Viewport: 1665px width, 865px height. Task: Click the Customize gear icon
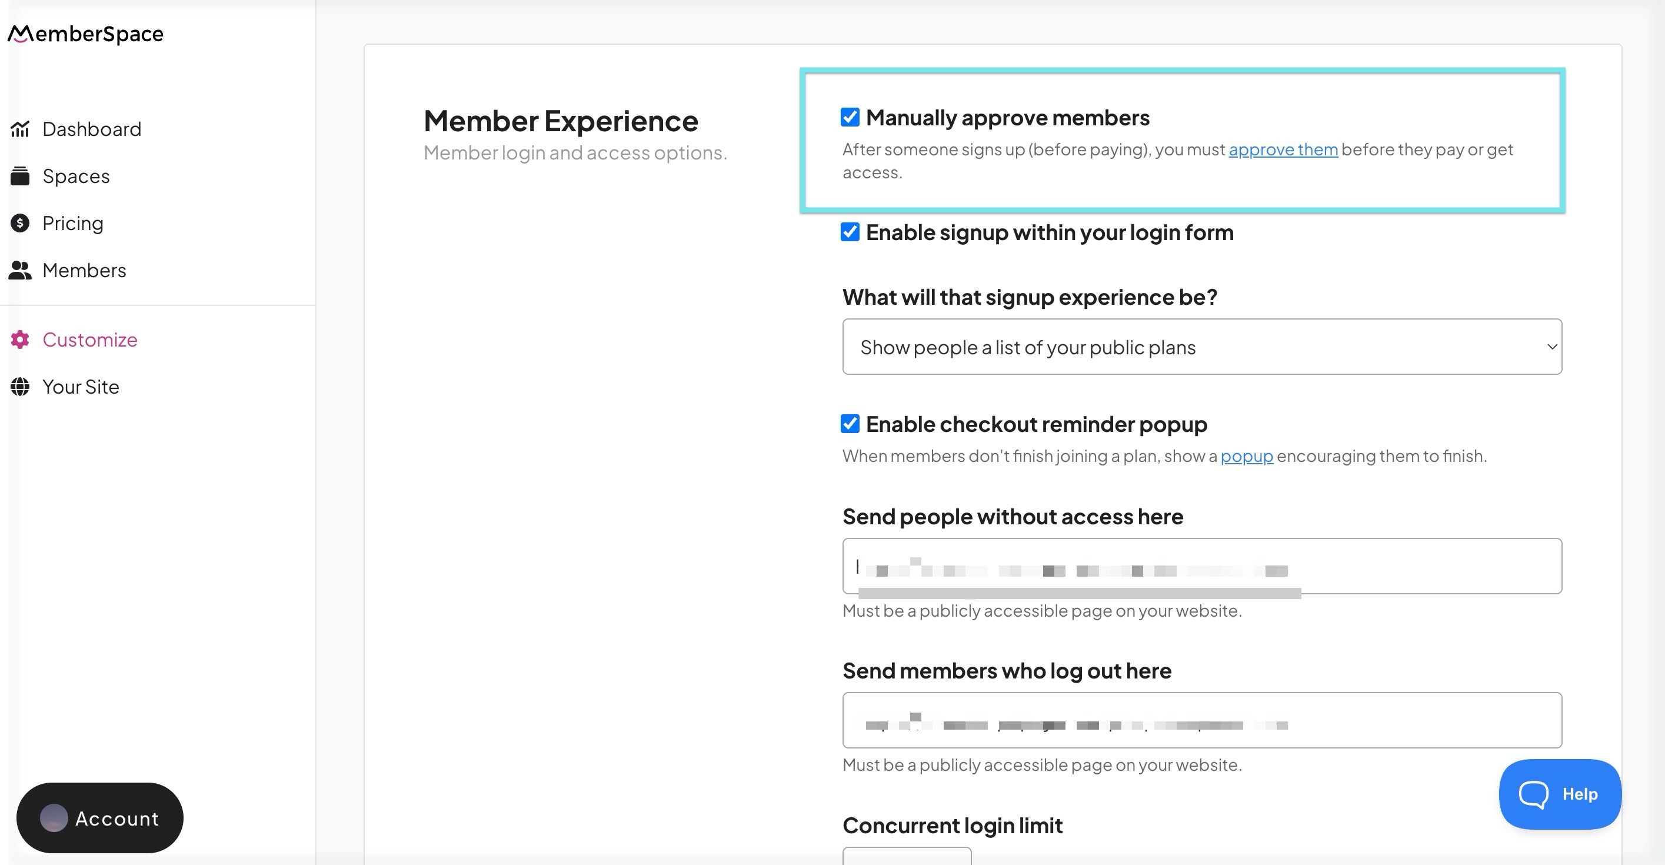pos(20,340)
